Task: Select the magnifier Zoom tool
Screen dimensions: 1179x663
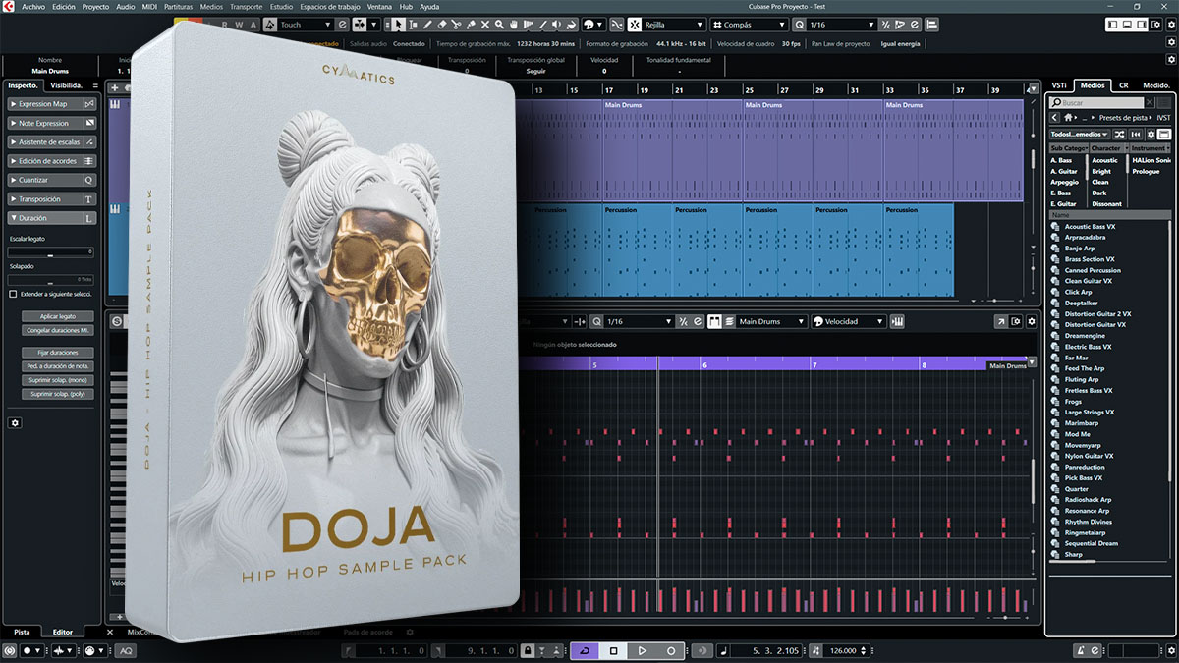Action: [x=499, y=24]
